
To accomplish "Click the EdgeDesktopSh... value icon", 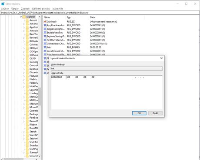I will pyautogui.click(x=45, y=29).
